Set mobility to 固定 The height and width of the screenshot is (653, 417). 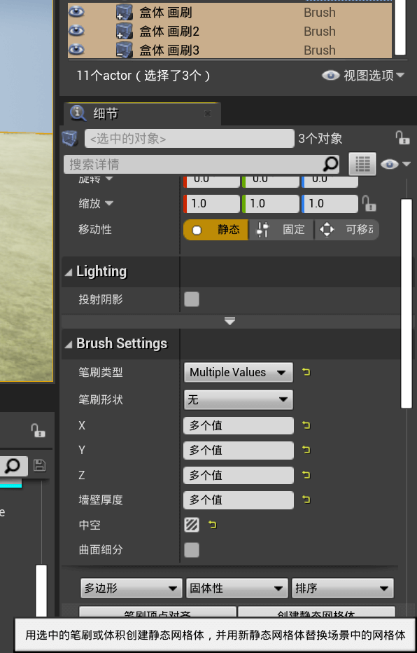click(281, 230)
